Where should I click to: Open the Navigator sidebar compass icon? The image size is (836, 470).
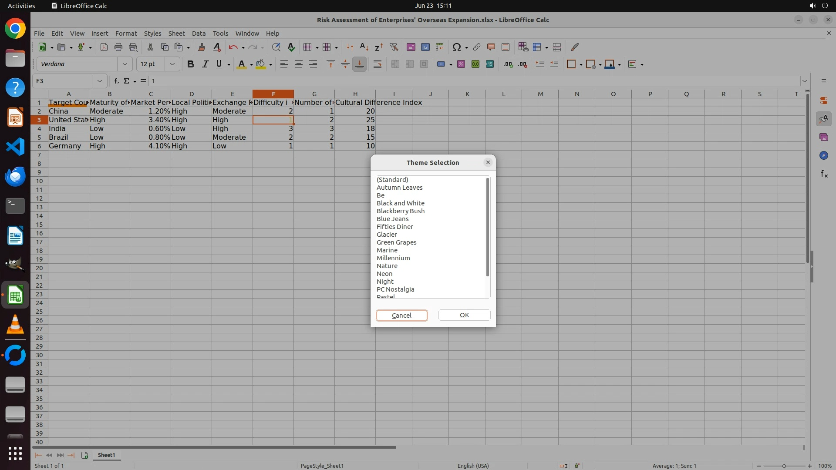point(823,156)
